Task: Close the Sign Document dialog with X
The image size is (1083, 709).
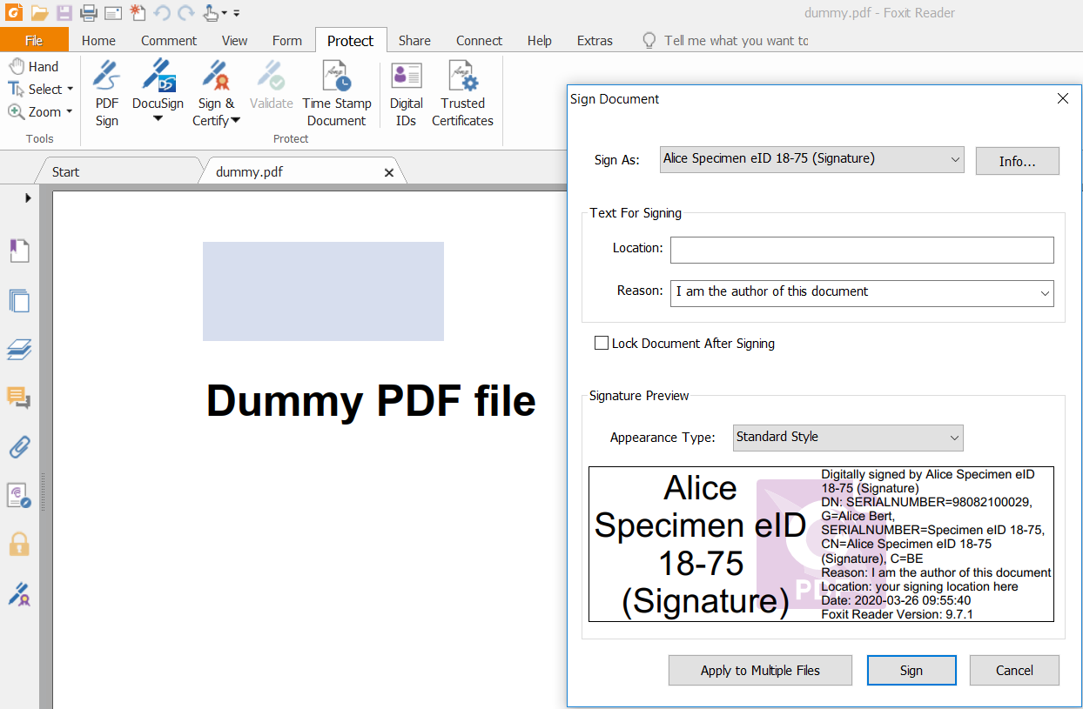Action: tap(1063, 99)
